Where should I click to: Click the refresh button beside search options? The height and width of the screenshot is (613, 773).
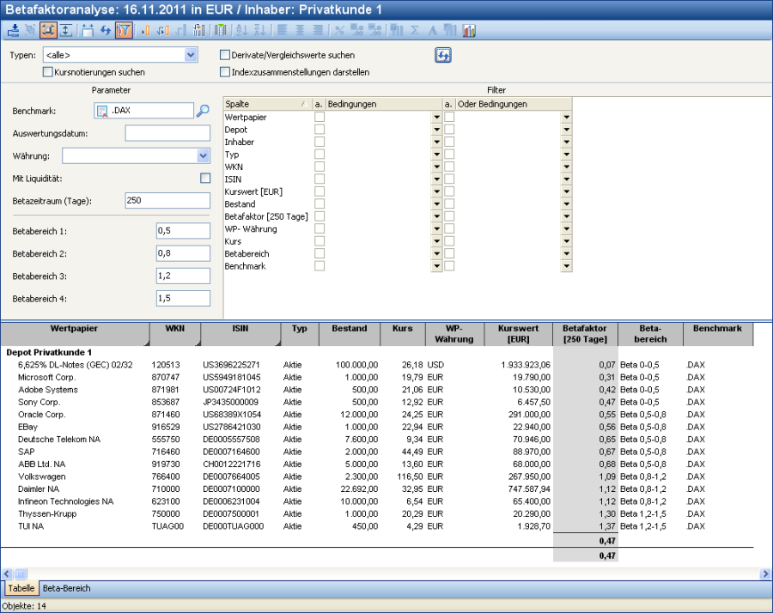click(442, 55)
